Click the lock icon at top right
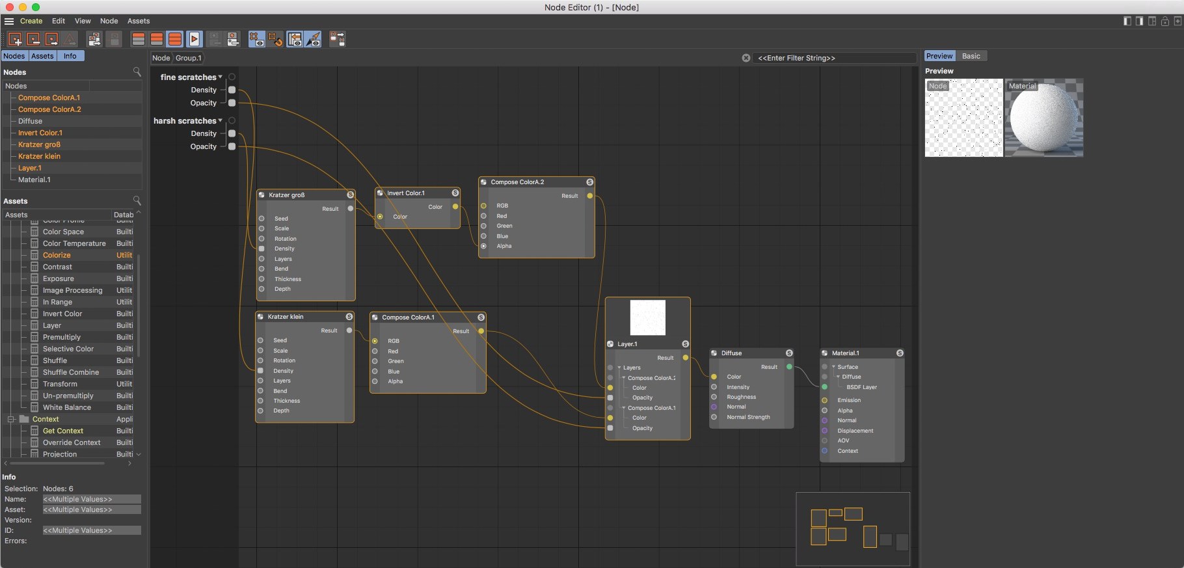The image size is (1184, 568). click(1164, 21)
